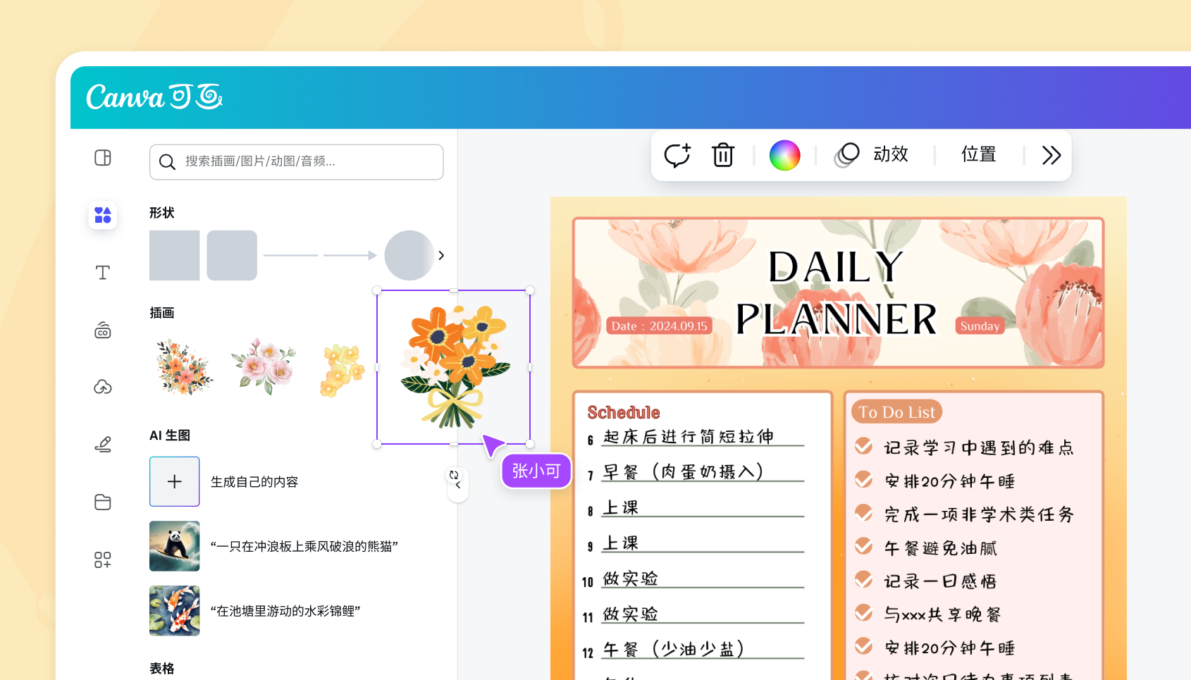Open 动效 animation options
Image resolution: width=1191 pixels, height=680 pixels.
[872, 155]
